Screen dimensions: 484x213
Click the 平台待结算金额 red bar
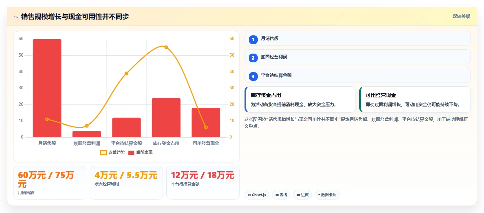click(x=126, y=127)
